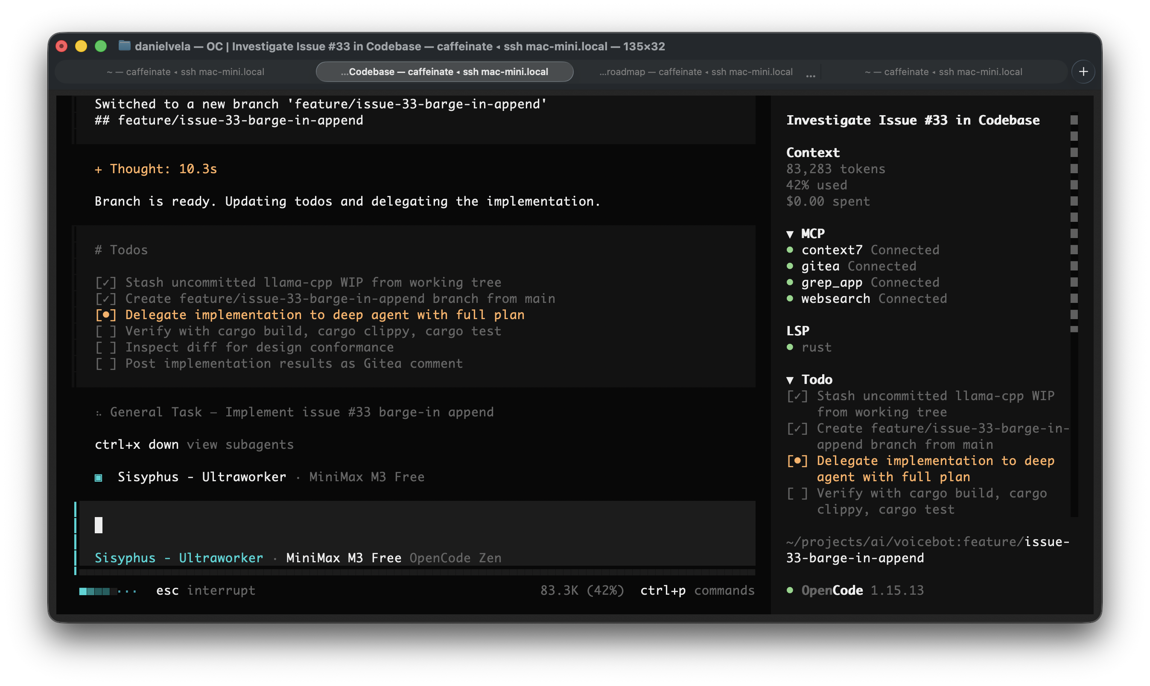Expand the '+ Thought: 10.3s' block
This screenshot has height=686, width=1150.
(x=156, y=169)
